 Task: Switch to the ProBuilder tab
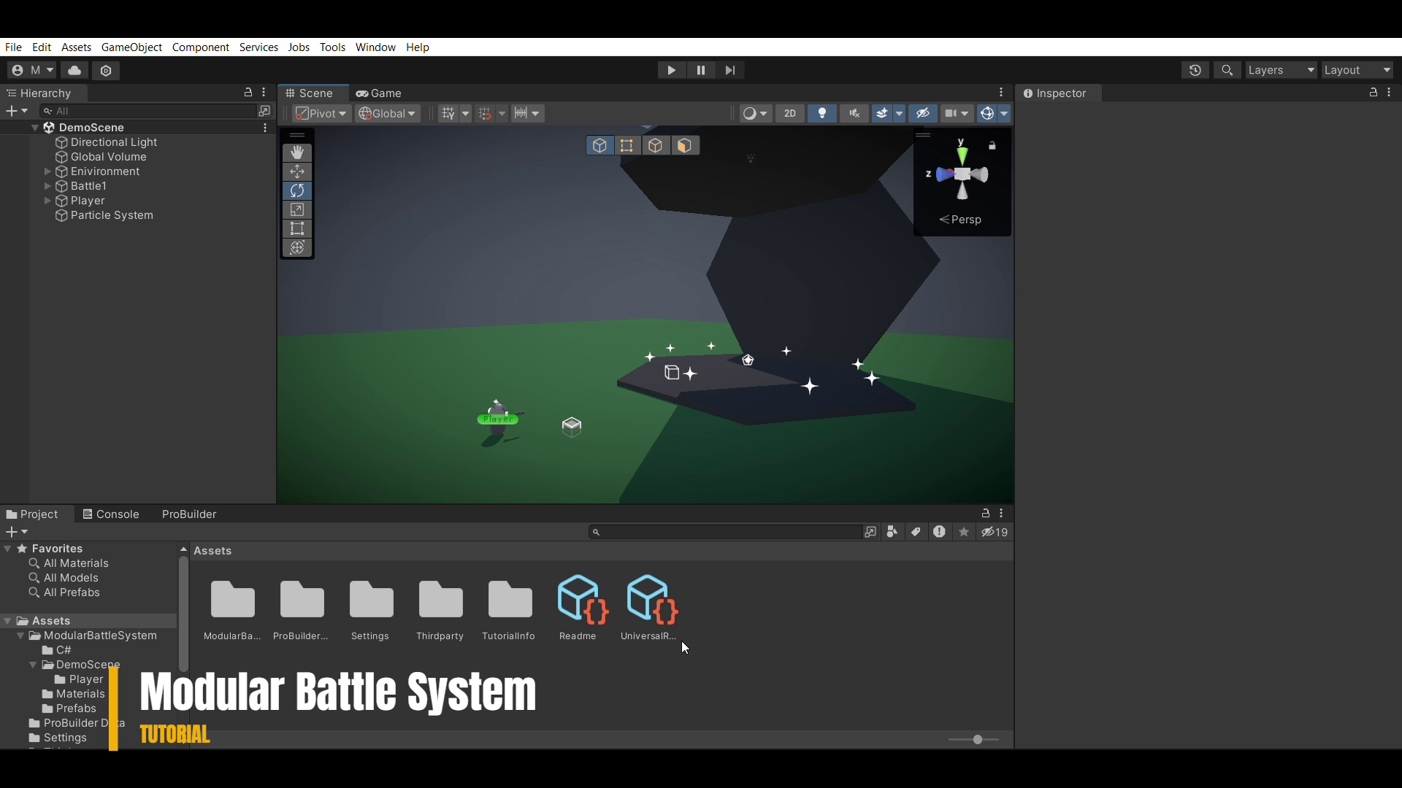189,514
